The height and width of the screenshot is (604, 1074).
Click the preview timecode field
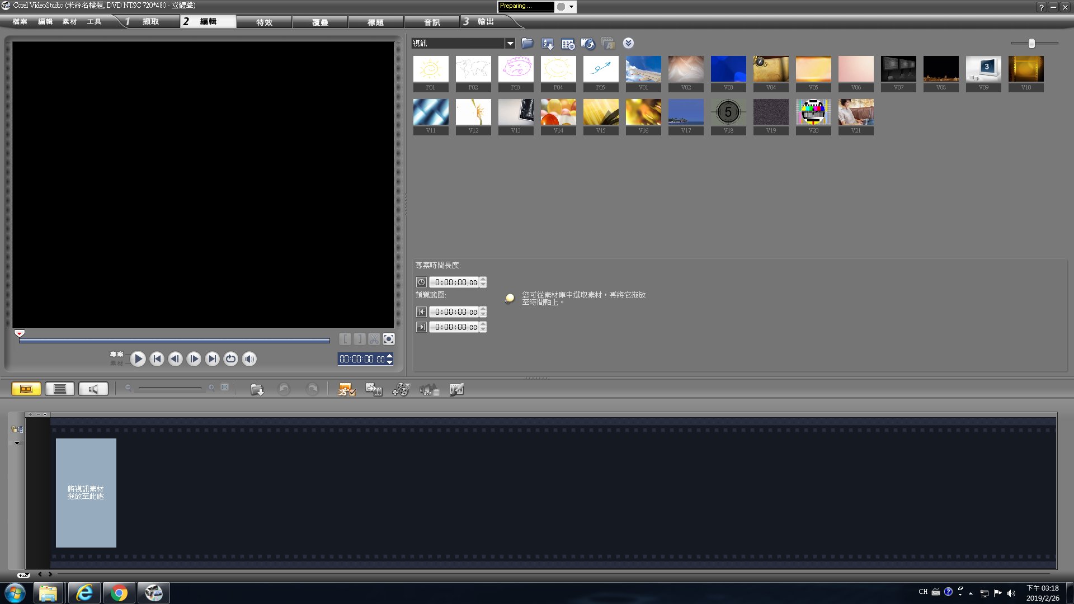362,359
